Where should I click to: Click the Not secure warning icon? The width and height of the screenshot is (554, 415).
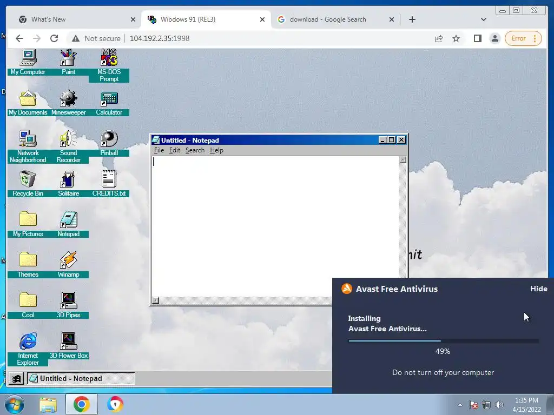pyautogui.click(x=76, y=38)
